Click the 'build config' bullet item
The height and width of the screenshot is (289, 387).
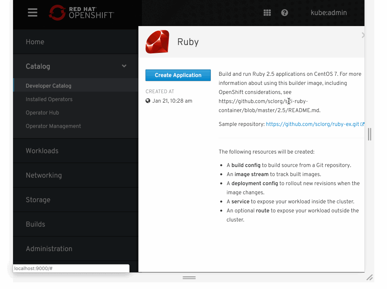coord(289,165)
